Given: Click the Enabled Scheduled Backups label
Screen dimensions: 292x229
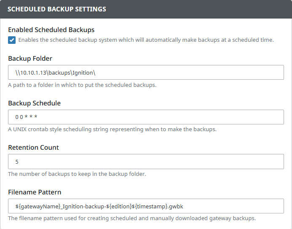Looking at the screenshot, I should coord(51,30).
